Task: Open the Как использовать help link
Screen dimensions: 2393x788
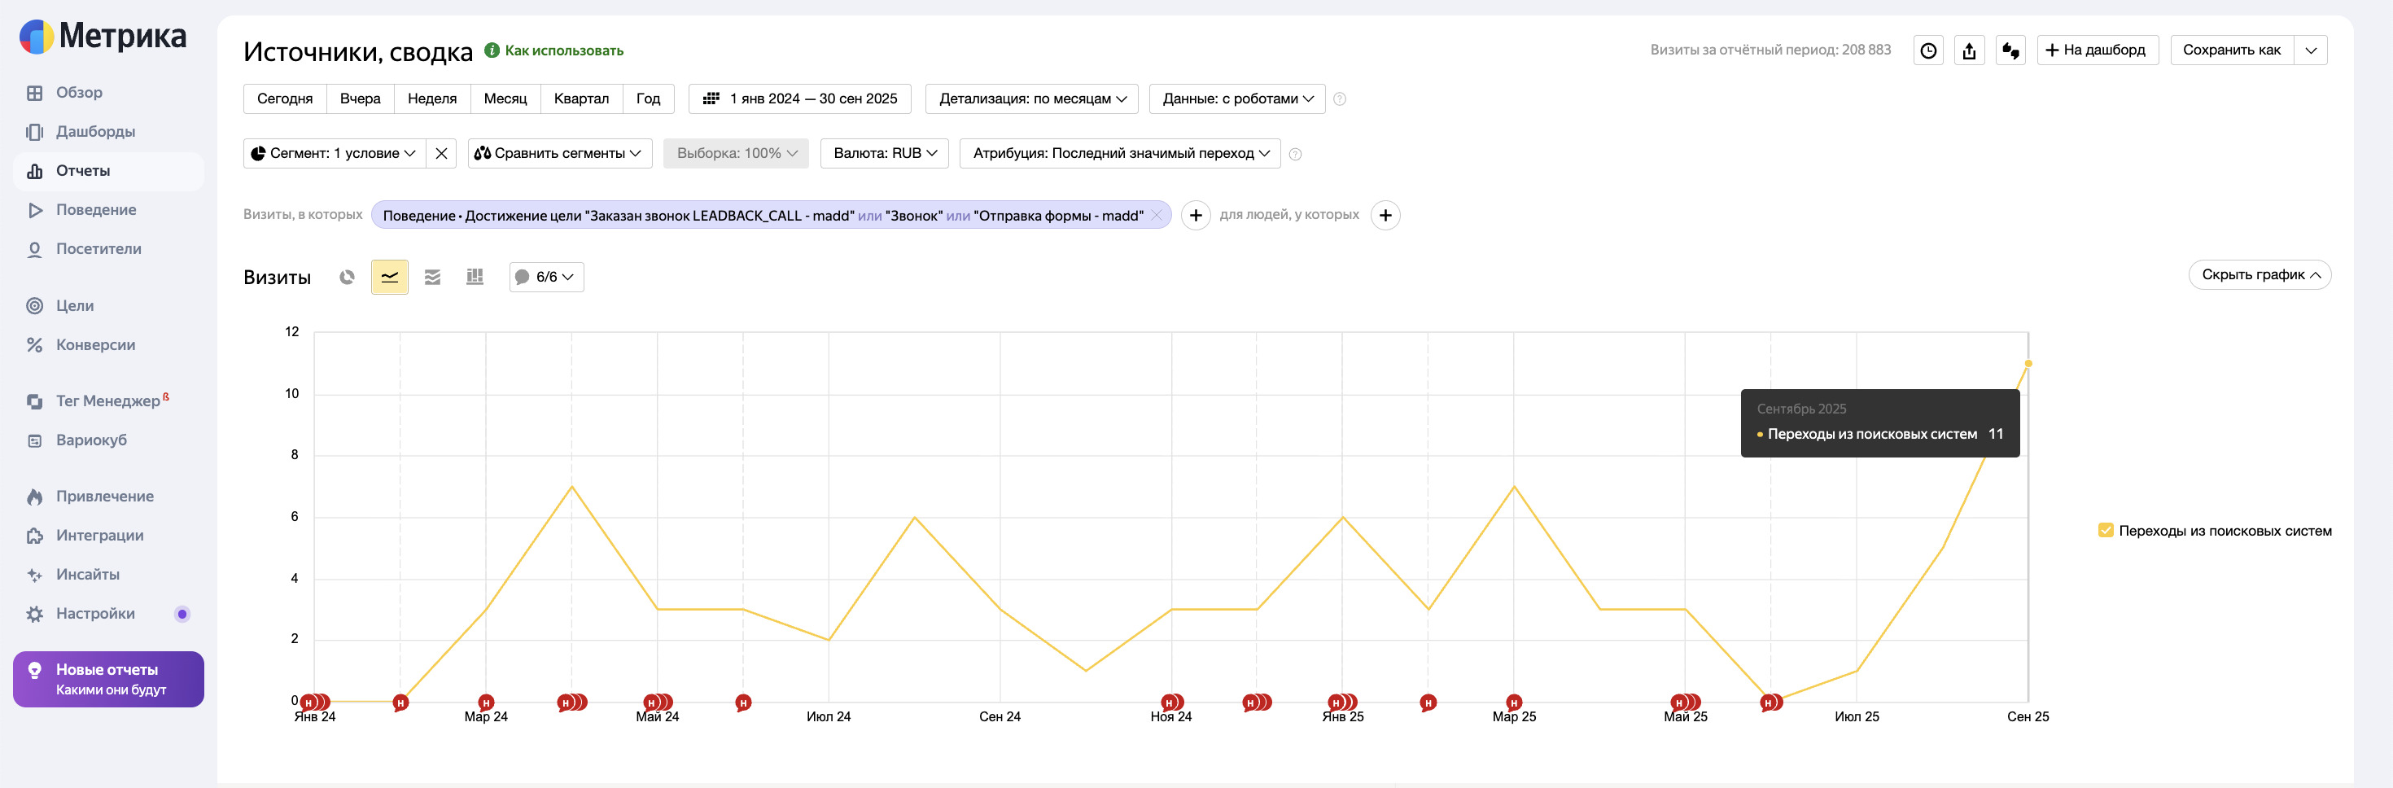Action: [x=554, y=50]
